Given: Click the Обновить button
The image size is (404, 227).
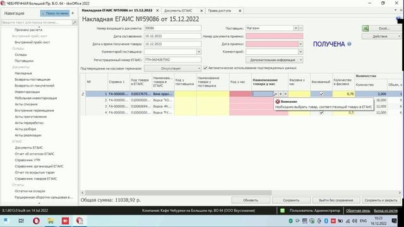Looking at the screenshot, I should 251,201.
